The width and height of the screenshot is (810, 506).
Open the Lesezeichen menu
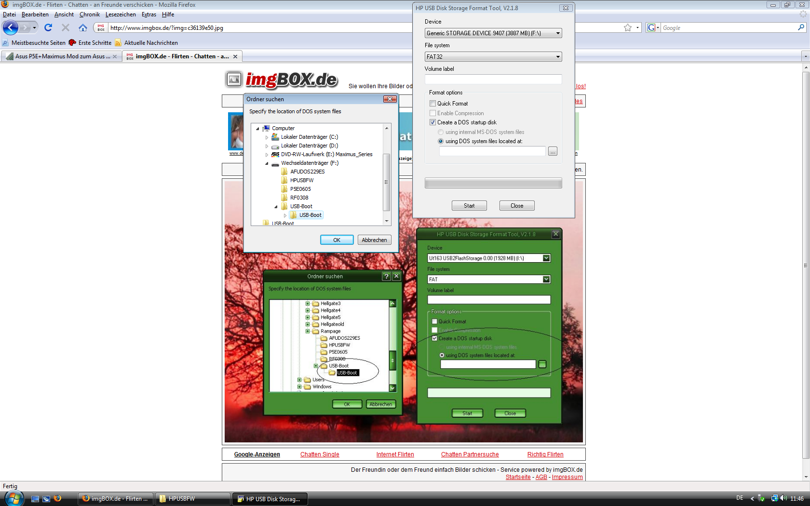click(x=121, y=14)
